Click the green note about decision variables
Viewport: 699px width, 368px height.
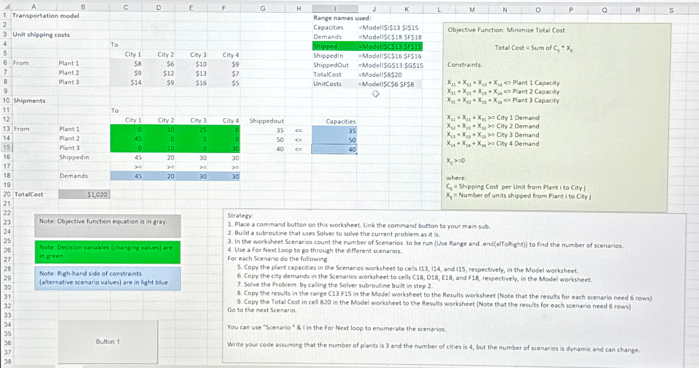pos(107,252)
